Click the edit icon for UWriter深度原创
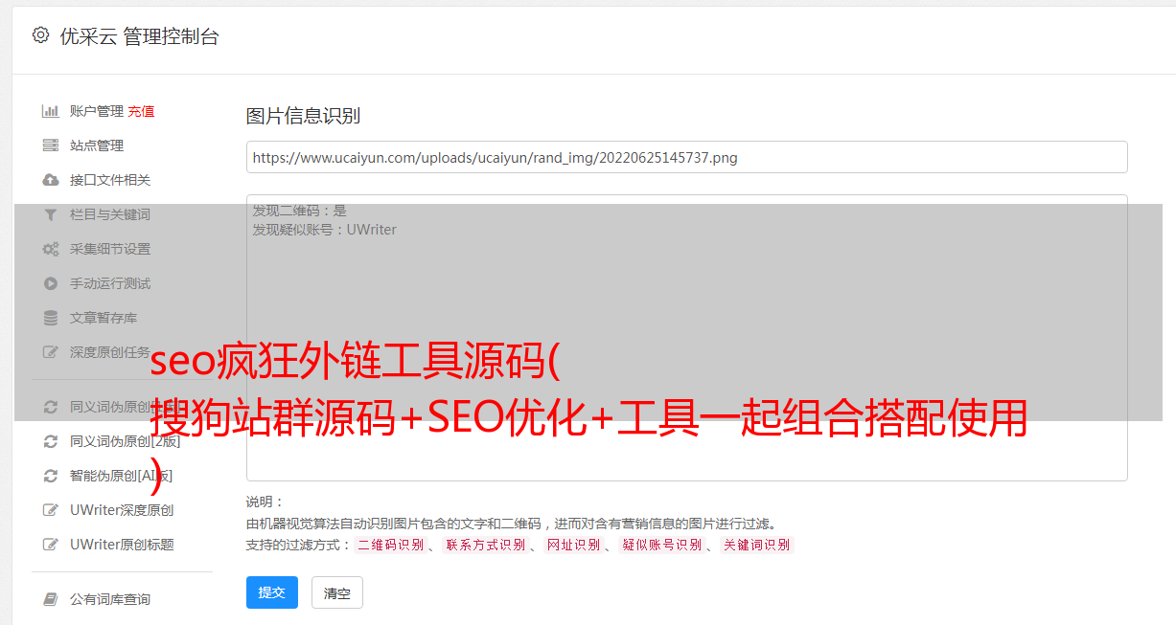1176x625 pixels. (x=51, y=510)
